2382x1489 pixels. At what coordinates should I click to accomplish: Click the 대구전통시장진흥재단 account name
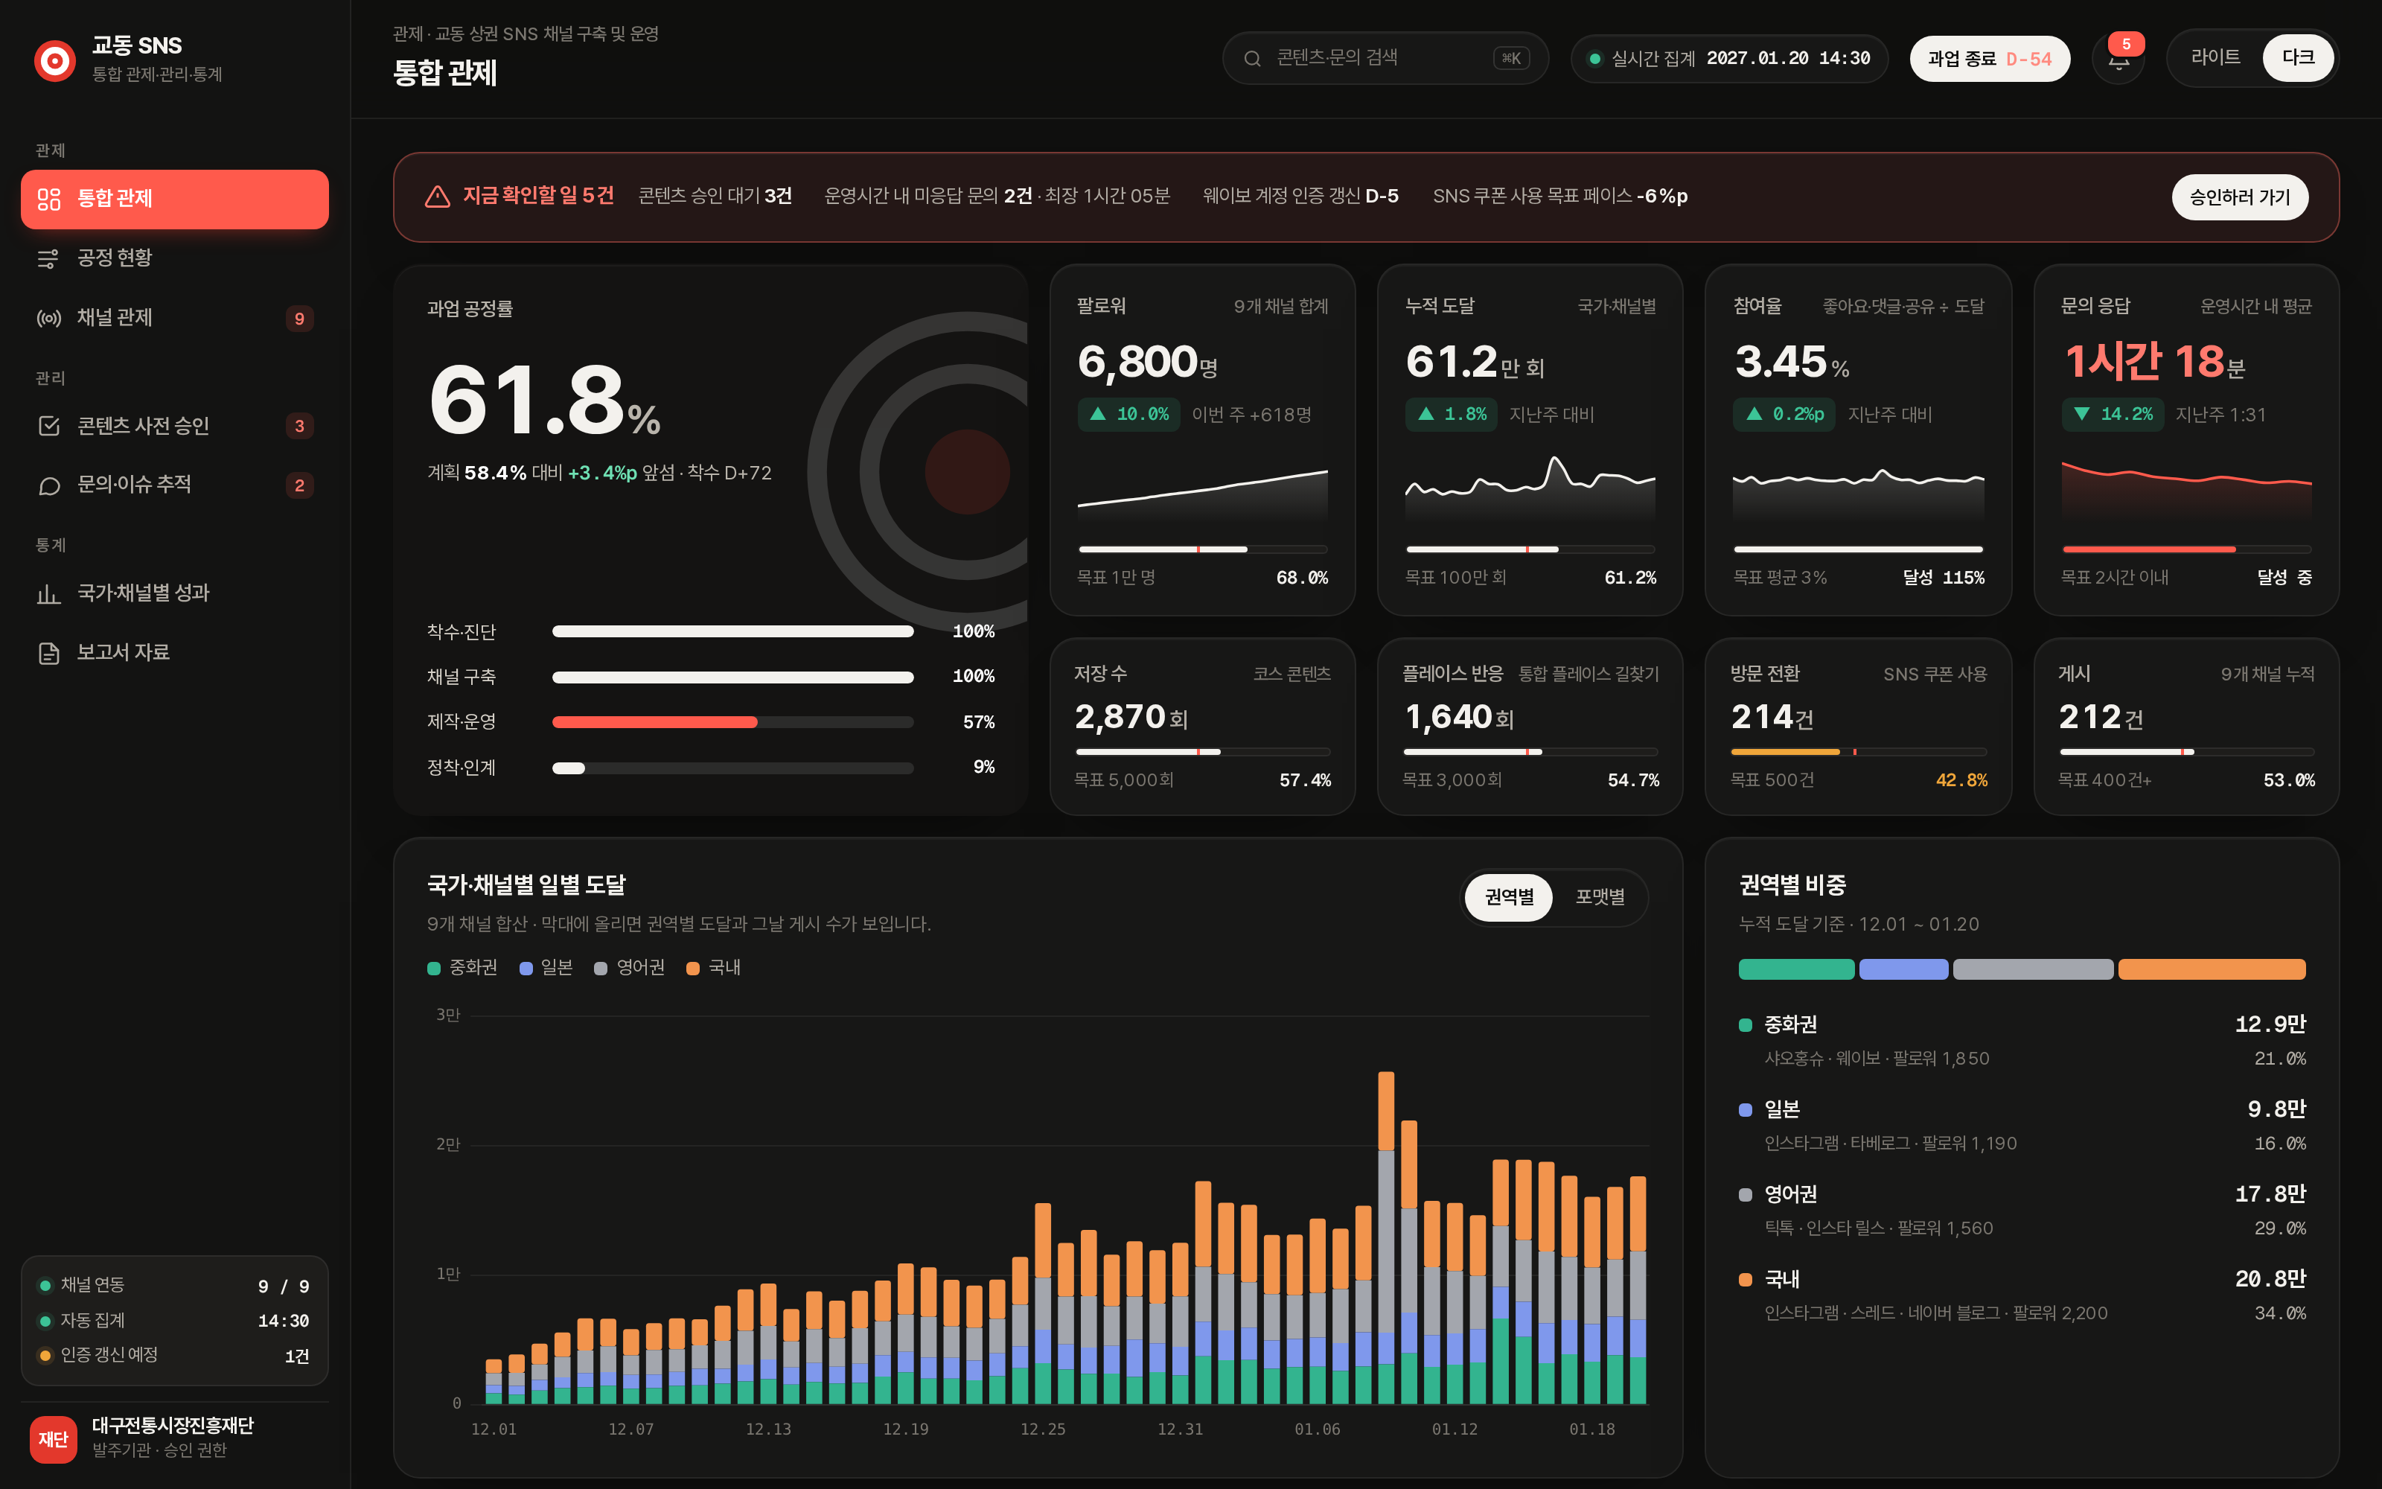(172, 1425)
